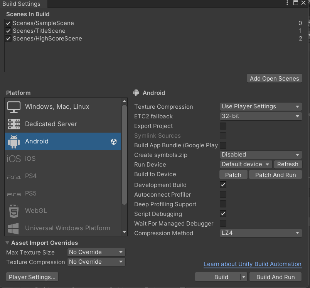310x288 pixels.
Task: Click the Android robot icon in platform list
Action: click(x=14, y=141)
